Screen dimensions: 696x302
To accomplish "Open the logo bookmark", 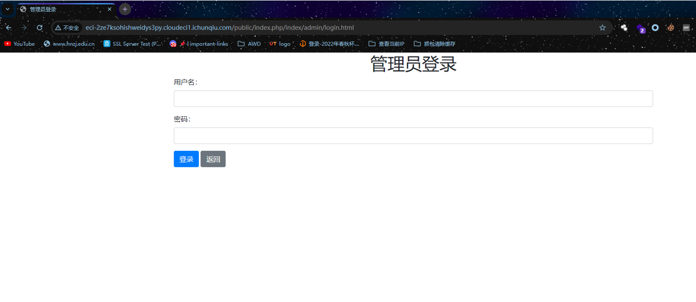I will pos(280,44).
